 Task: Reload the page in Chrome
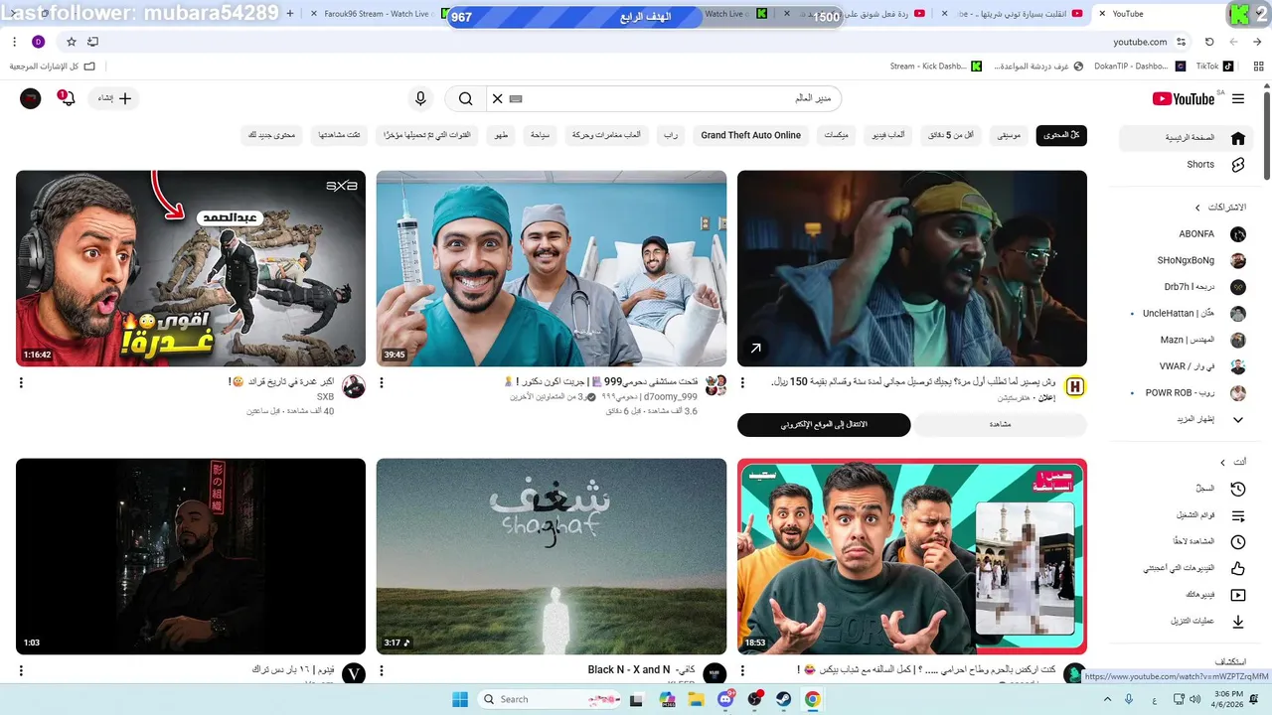pyautogui.click(x=1209, y=42)
